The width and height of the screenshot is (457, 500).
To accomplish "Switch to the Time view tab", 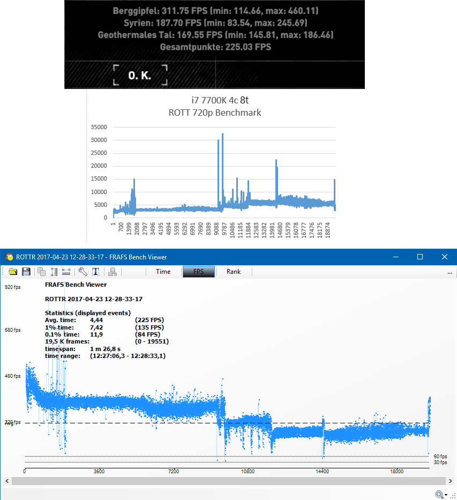I will pyautogui.click(x=163, y=272).
